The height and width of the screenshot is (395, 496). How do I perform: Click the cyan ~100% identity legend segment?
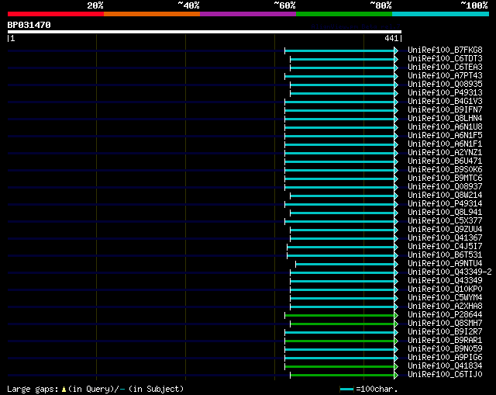coord(441,14)
